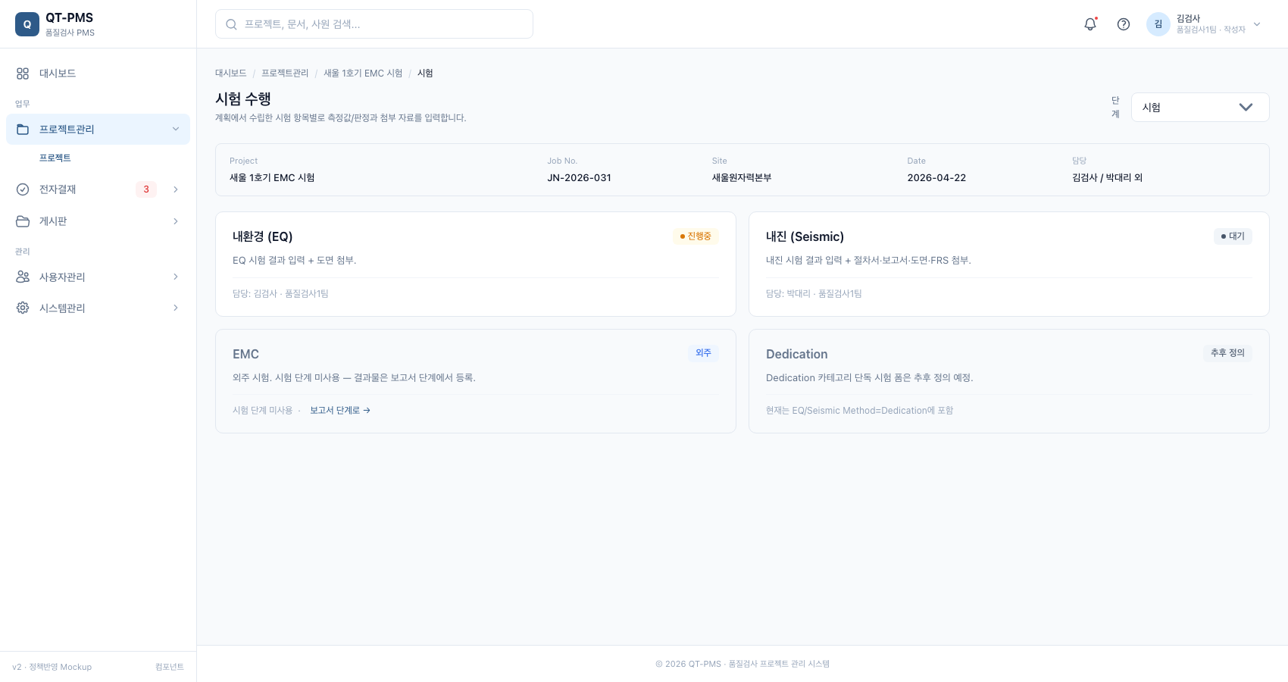
Task: Open the 내진 (Seismic) test card
Action: (1009, 264)
